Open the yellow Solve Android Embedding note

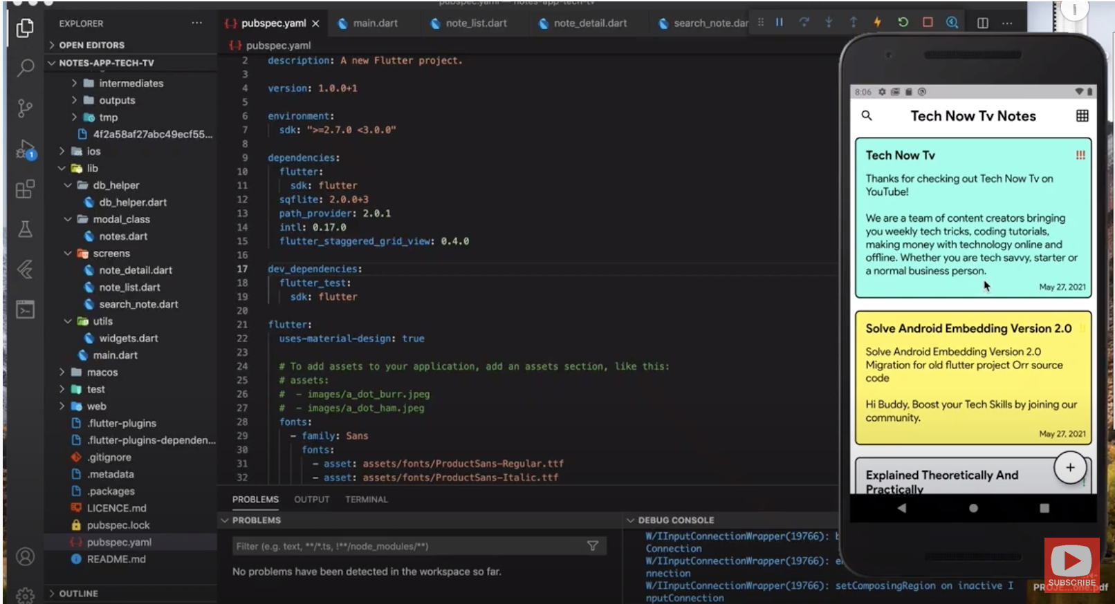point(973,378)
